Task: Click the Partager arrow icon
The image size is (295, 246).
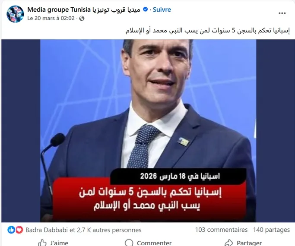Action: click(229, 243)
